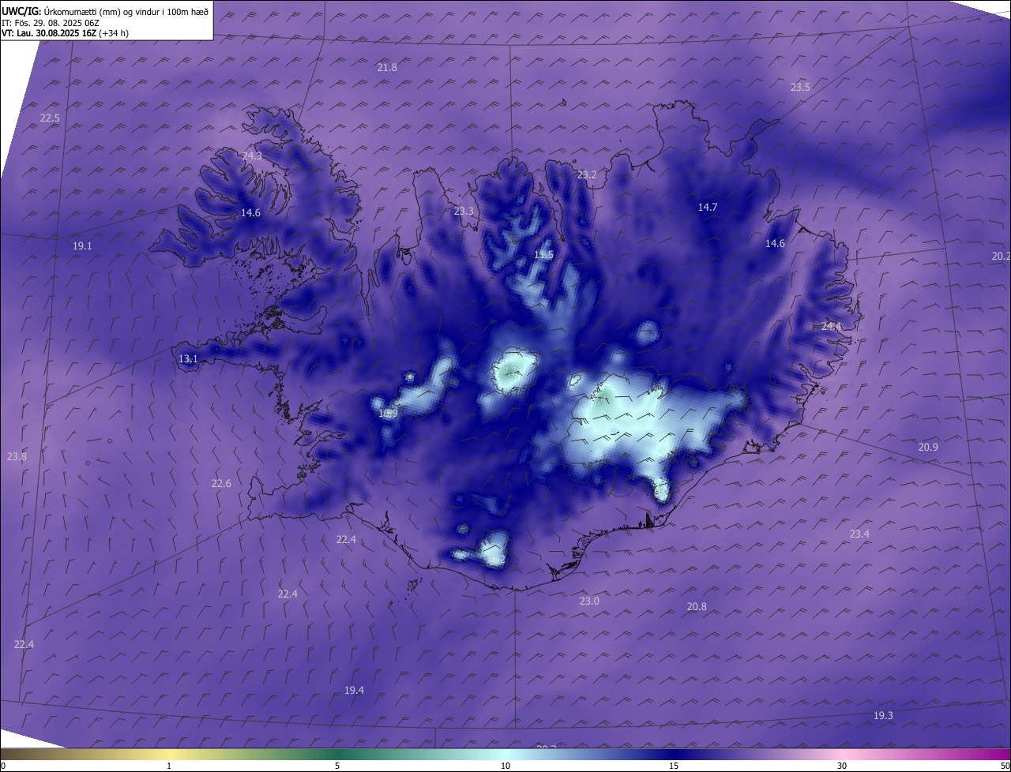Click the 10 tick on the color scale
Screen dimensions: 1011x772
point(505,766)
